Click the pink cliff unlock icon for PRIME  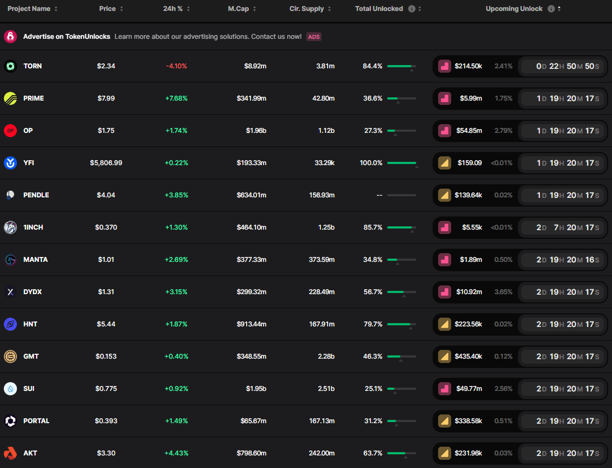point(445,98)
